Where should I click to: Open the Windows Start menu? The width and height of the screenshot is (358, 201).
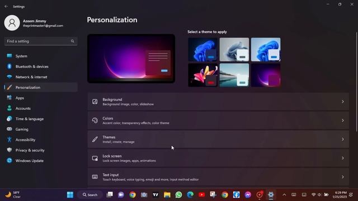pyautogui.click(x=70, y=195)
